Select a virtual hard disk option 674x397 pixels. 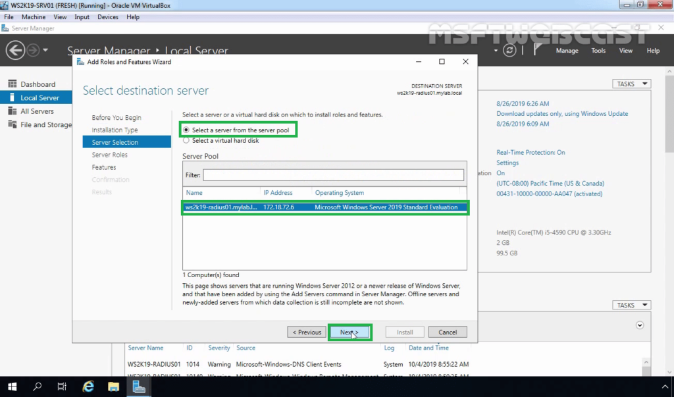tap(221, 141)
